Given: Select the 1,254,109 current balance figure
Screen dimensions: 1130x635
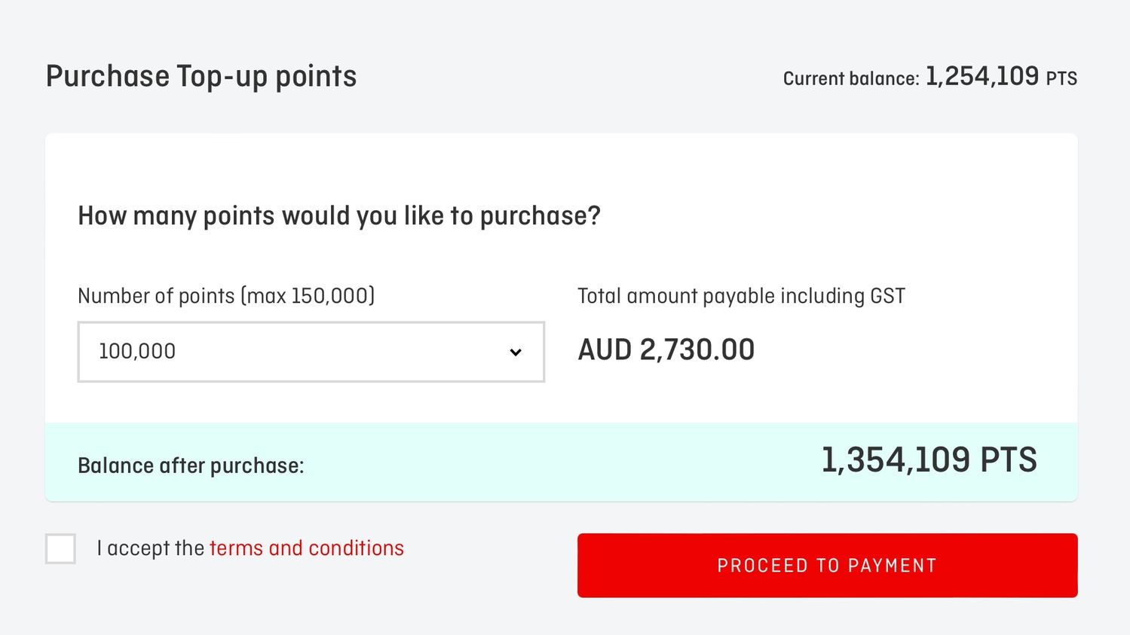Looking at the screenshot, I should pyautogui.click(x=981, y=76).
